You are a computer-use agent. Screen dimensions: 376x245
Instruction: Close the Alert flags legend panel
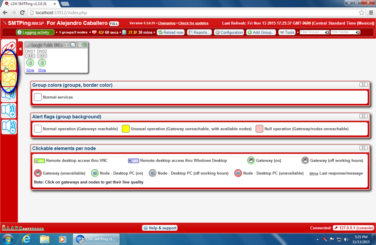click(364, 116)
